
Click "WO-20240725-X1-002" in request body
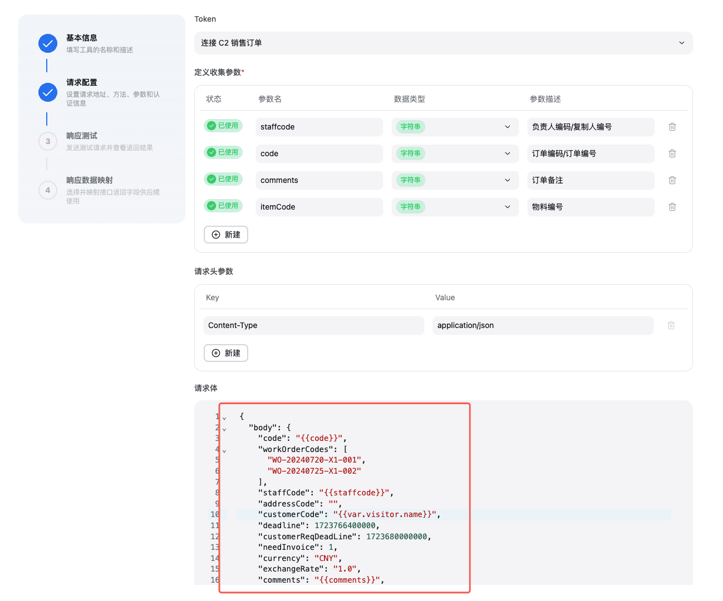click(314, 471)
